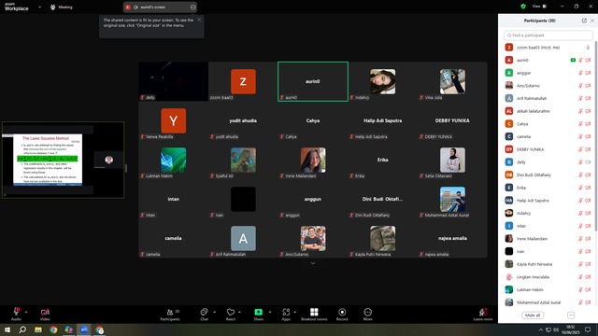The height and width of the screenshot is (336, 598).
Task: Select participant Halip Adi Saputra in list
Action: click(548, 201)
